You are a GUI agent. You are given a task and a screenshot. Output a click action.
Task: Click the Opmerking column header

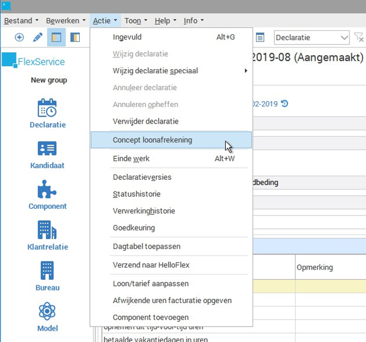315,267
